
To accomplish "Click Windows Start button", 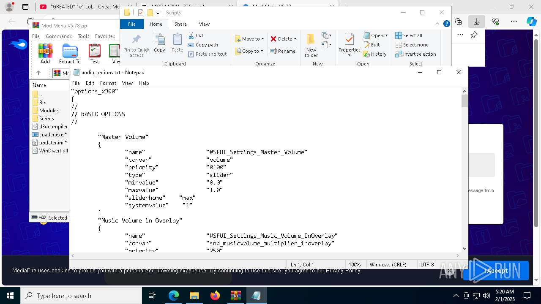I will [10, 296].
